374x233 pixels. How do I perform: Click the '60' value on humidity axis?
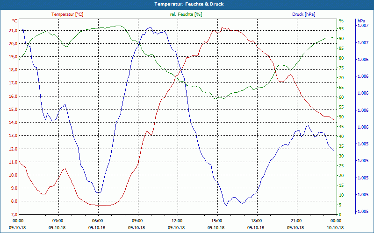pyautogui.click(x=341, y=97)
